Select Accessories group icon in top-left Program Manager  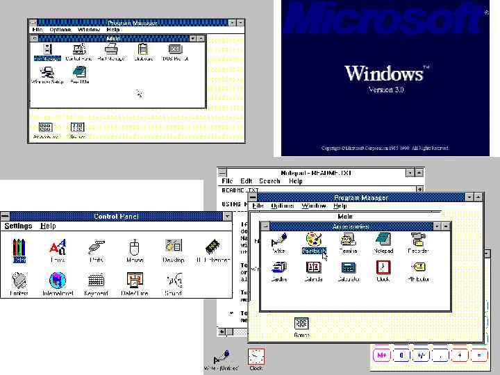[46, 131]
